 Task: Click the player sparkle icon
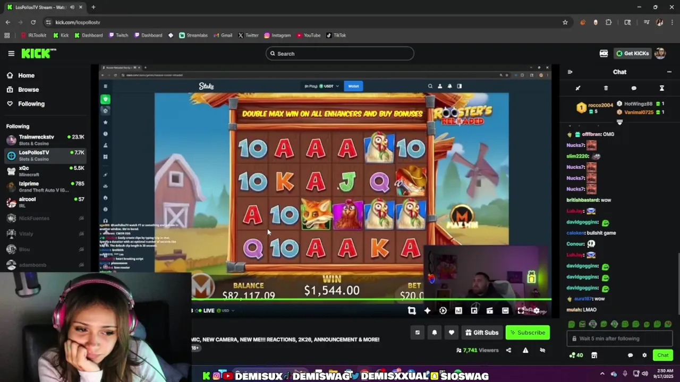427,311
